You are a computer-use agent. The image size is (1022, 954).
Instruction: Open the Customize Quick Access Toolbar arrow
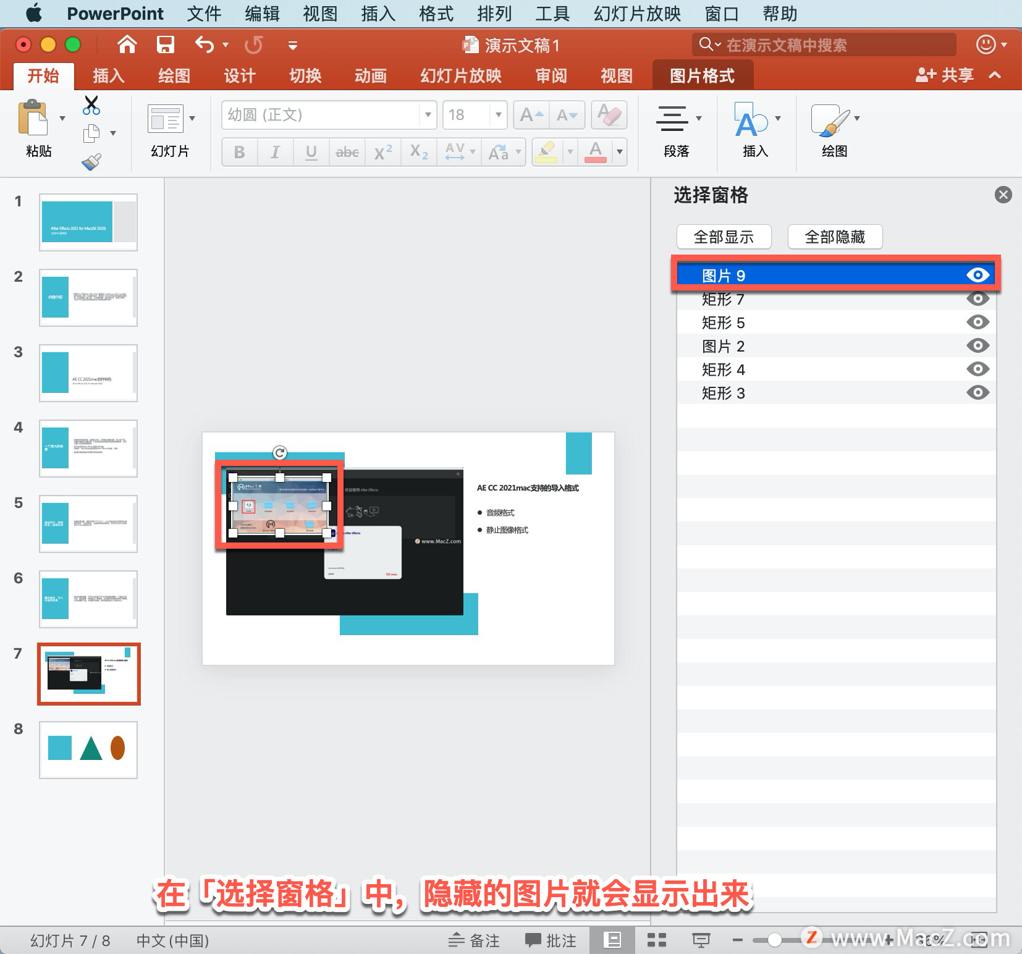(293, 45)
